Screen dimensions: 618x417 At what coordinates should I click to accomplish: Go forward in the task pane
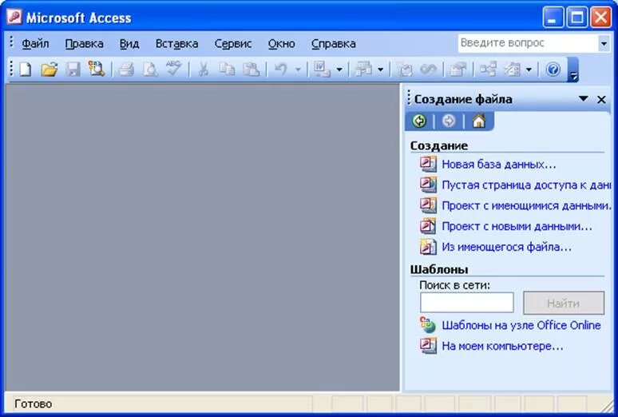click(449, 121)
